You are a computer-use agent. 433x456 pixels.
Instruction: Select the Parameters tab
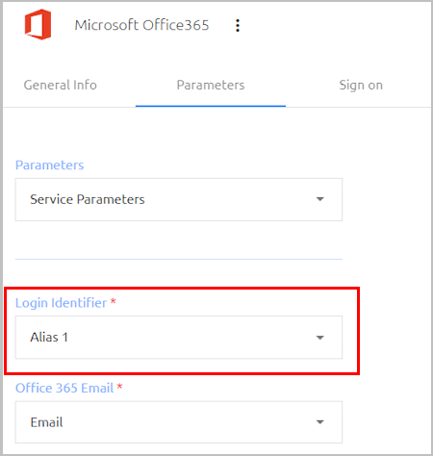[211, 85]
